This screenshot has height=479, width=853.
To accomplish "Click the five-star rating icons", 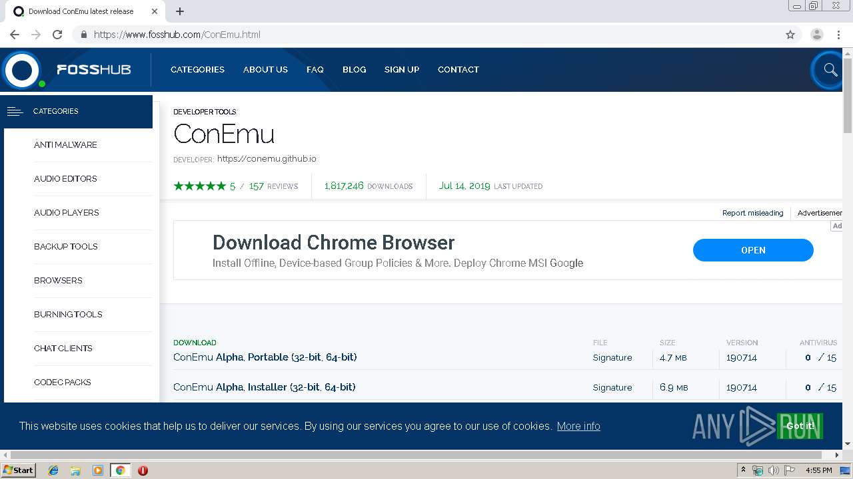I will [200, 186].
